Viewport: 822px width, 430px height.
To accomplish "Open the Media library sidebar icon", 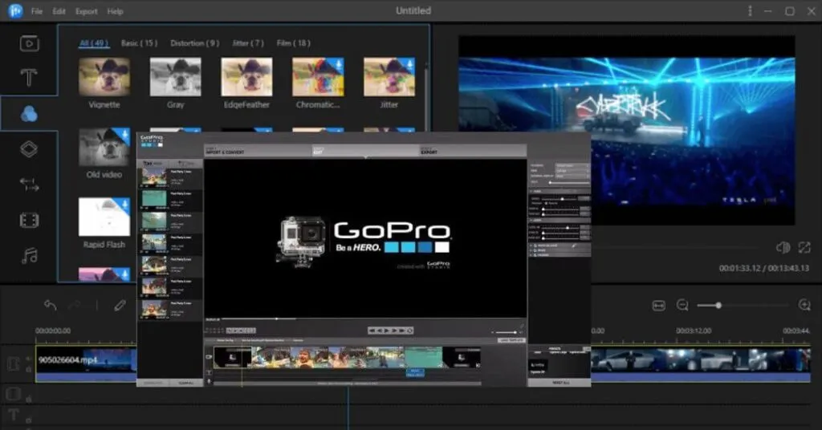I will point(29,43).
